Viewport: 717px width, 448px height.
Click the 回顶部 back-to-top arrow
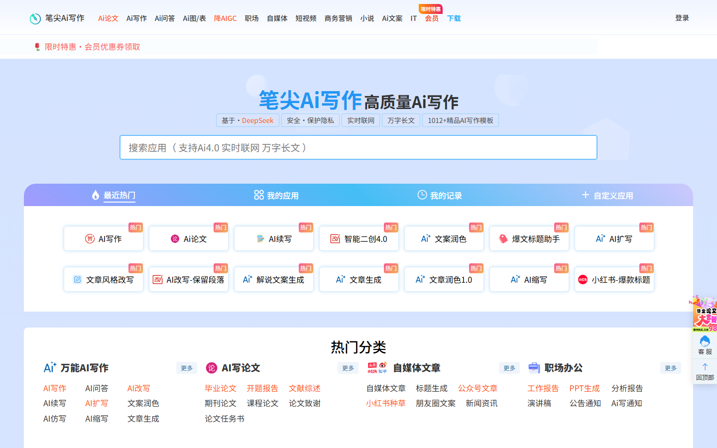(x=705, y=367)
